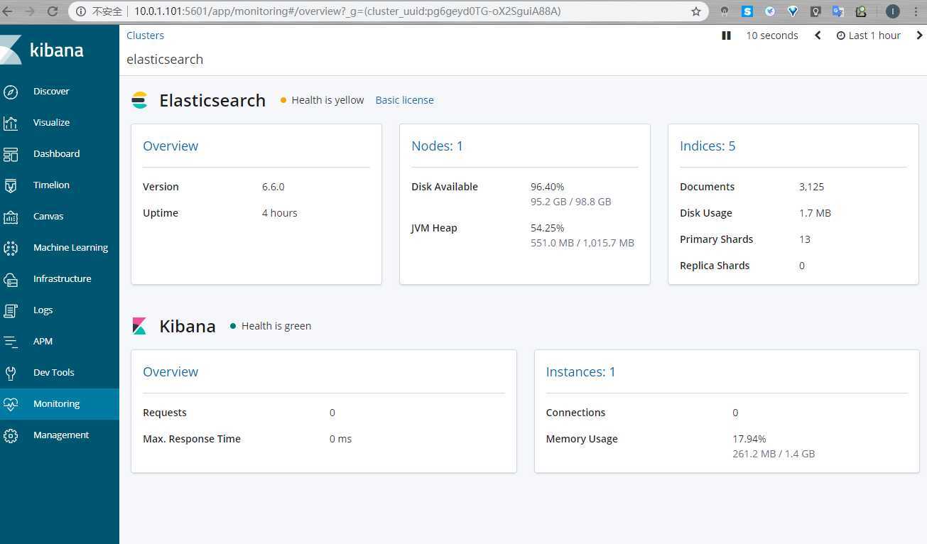The image size is (927, 544).
Task: Select Infrastructure menu label
Action: coord(62,279)
